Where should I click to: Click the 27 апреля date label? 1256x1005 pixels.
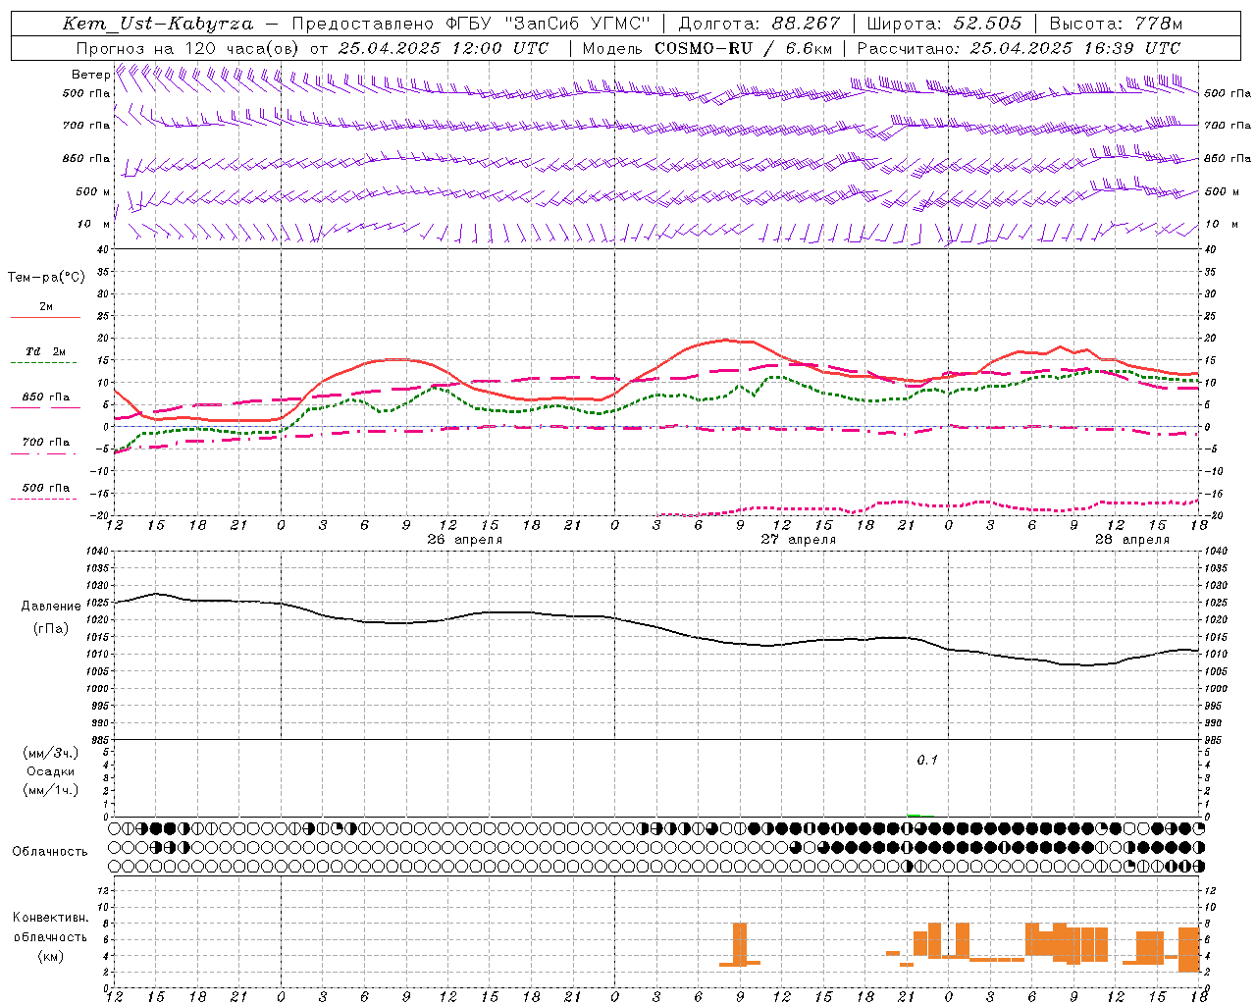[799, 539]
